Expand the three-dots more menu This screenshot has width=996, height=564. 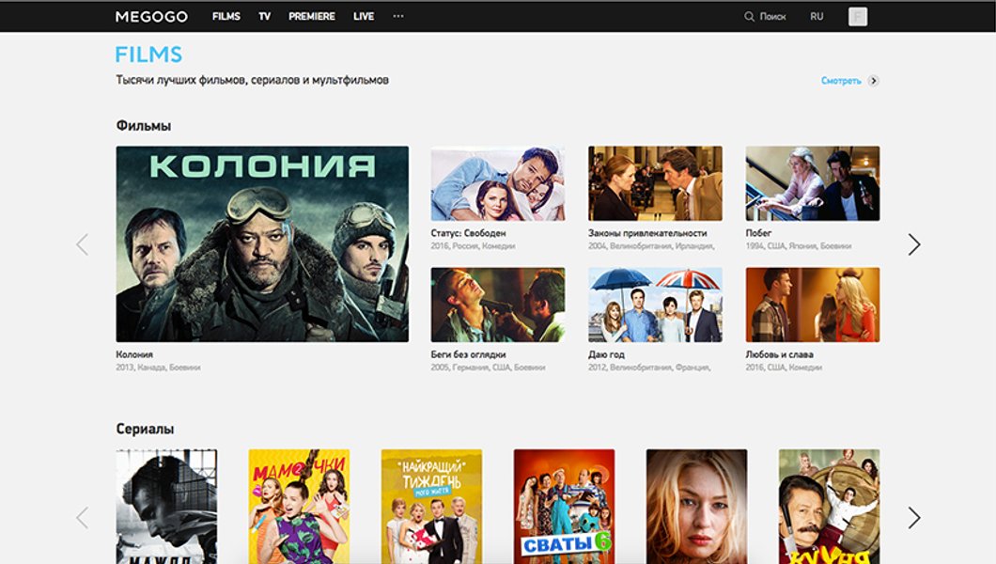[397, 17]
